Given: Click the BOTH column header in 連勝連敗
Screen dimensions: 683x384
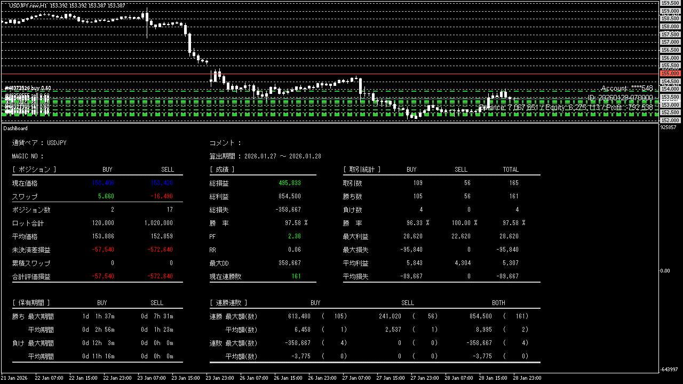Looking at the screenshot, I should tap(498, 303).
